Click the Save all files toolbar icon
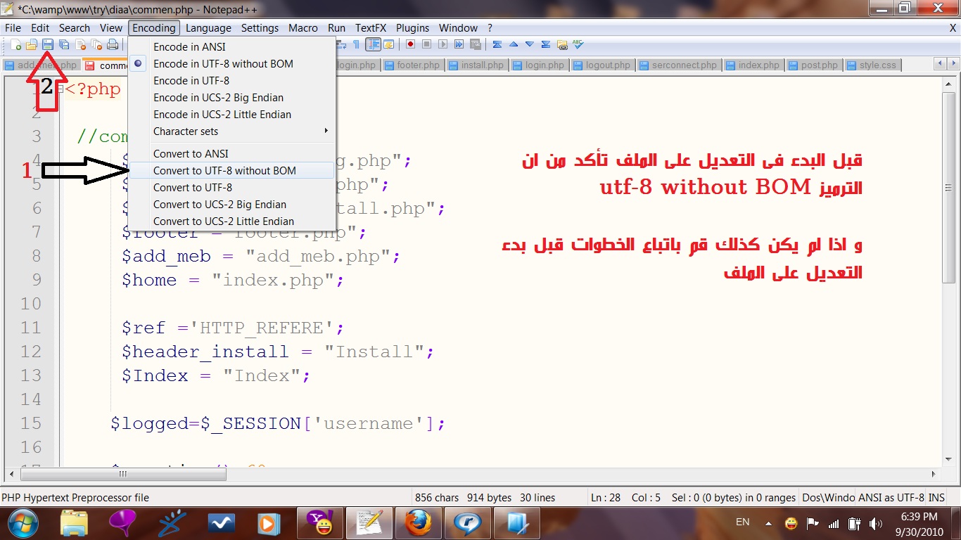The width and height of the screenshot is (961, 540). point(64,45)
